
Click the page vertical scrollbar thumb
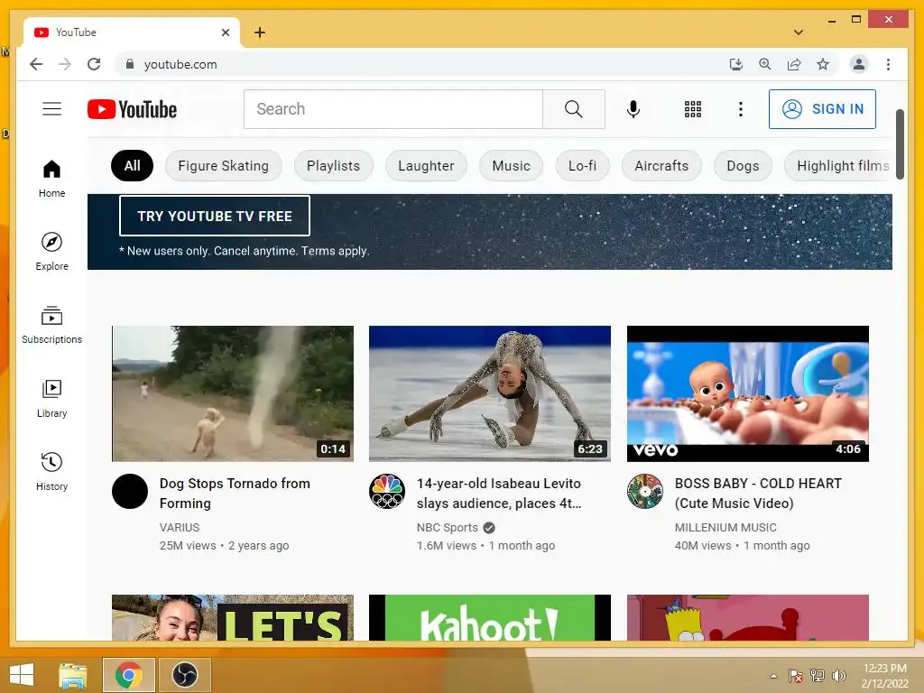point(900,143)
